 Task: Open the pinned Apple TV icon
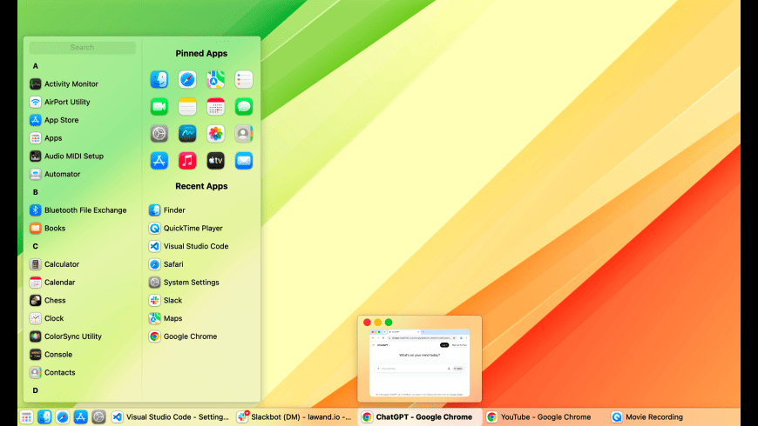[x=215, y=161]
